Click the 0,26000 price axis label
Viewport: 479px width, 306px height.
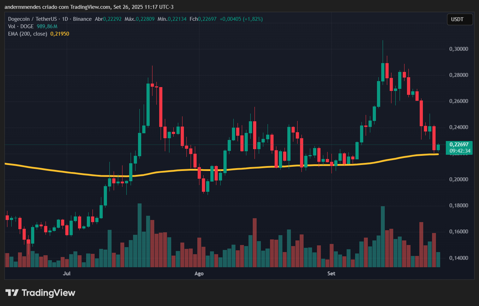pos(458,101)
